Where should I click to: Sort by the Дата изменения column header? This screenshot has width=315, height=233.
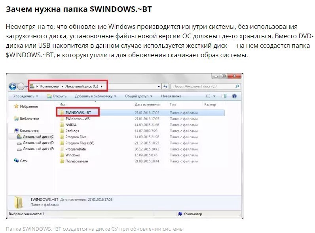(148, 105)
